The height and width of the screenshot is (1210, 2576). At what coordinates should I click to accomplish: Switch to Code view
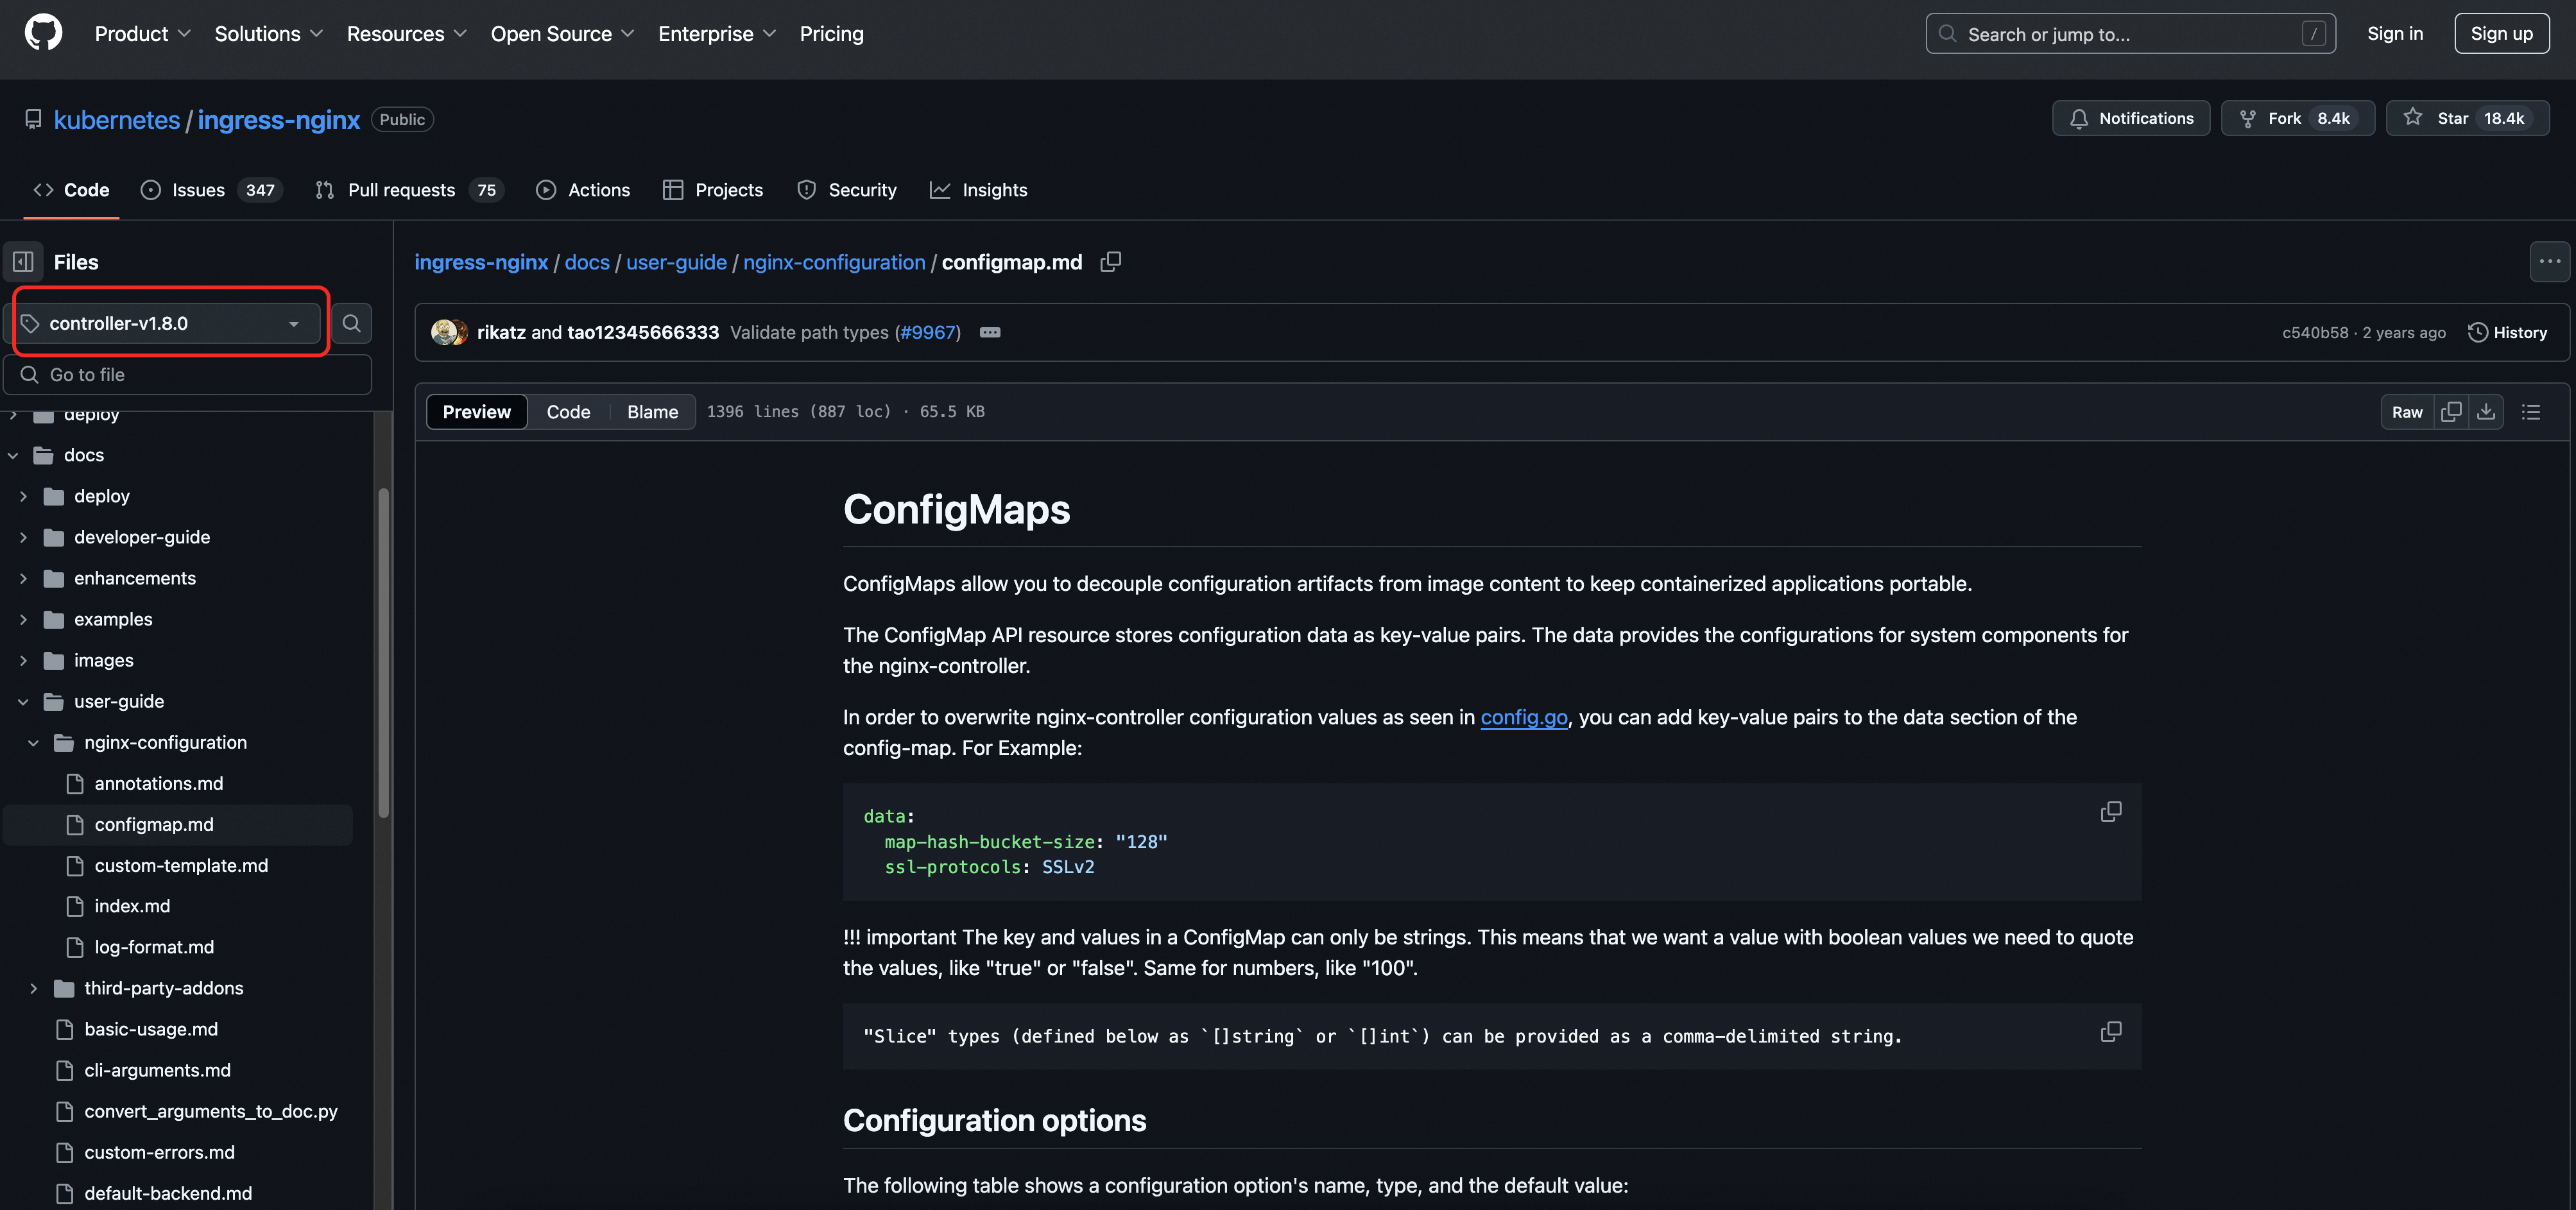click(568, 412)
